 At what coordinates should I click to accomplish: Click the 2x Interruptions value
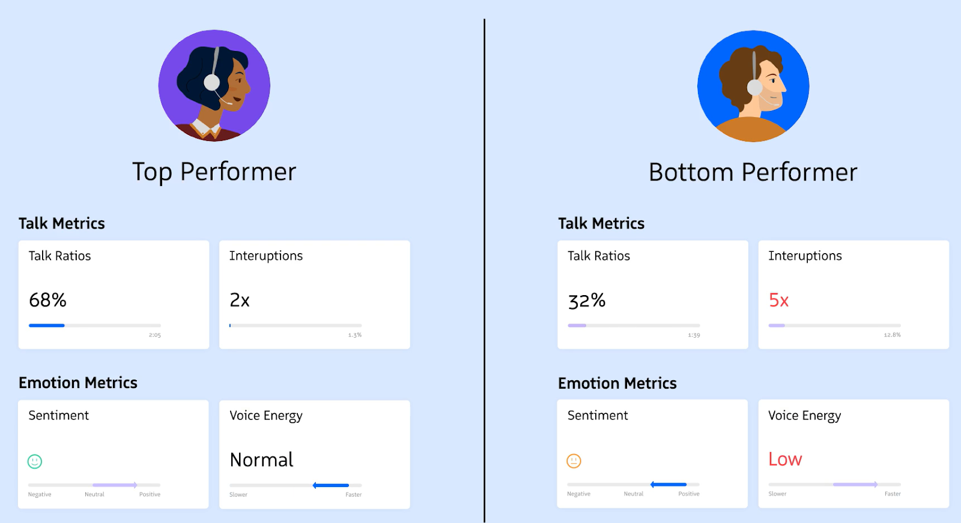[240, 300]
